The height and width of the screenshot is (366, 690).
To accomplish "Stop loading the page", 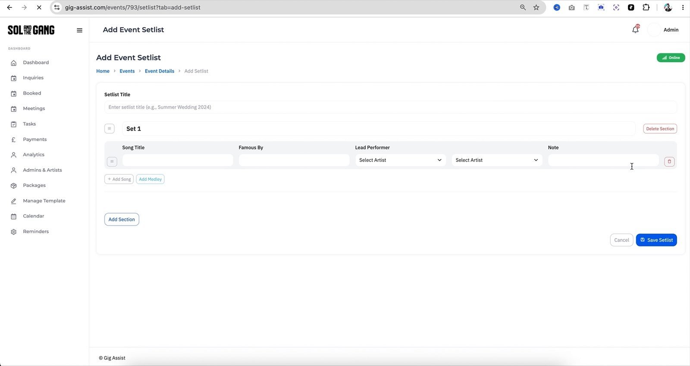I will [39, 7].
